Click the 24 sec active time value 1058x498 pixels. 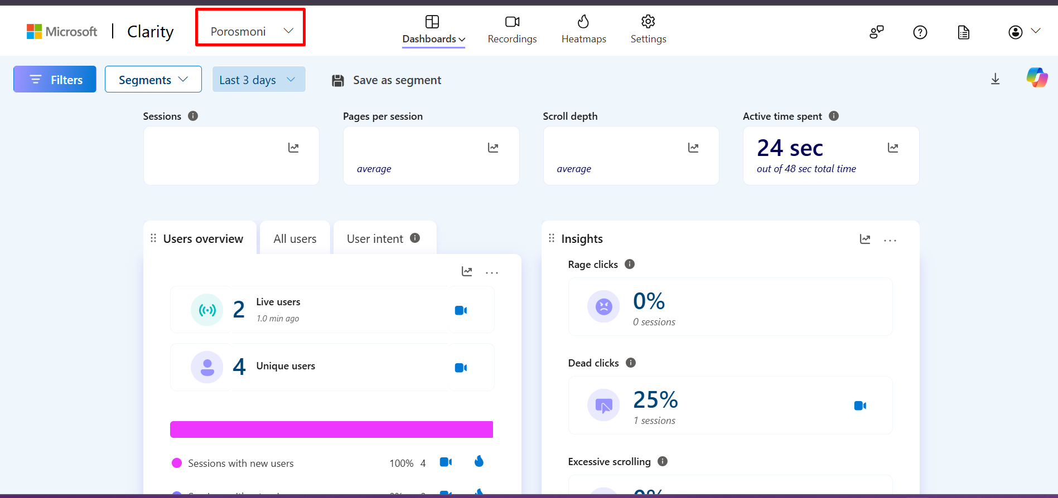[790, 148]
